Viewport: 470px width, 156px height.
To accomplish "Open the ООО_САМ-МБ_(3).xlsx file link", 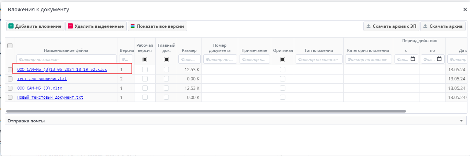I will click(x=40, y=88).
